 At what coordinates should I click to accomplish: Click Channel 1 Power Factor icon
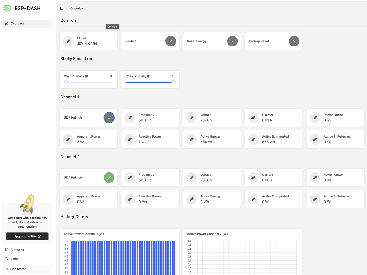(315, 117)
